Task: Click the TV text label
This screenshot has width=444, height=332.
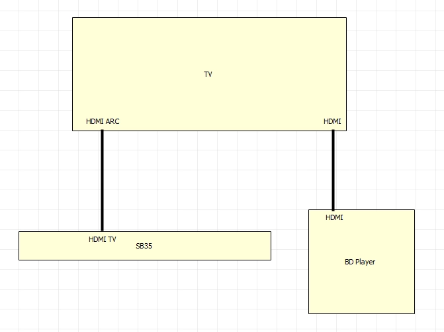Action: point(208,74)
